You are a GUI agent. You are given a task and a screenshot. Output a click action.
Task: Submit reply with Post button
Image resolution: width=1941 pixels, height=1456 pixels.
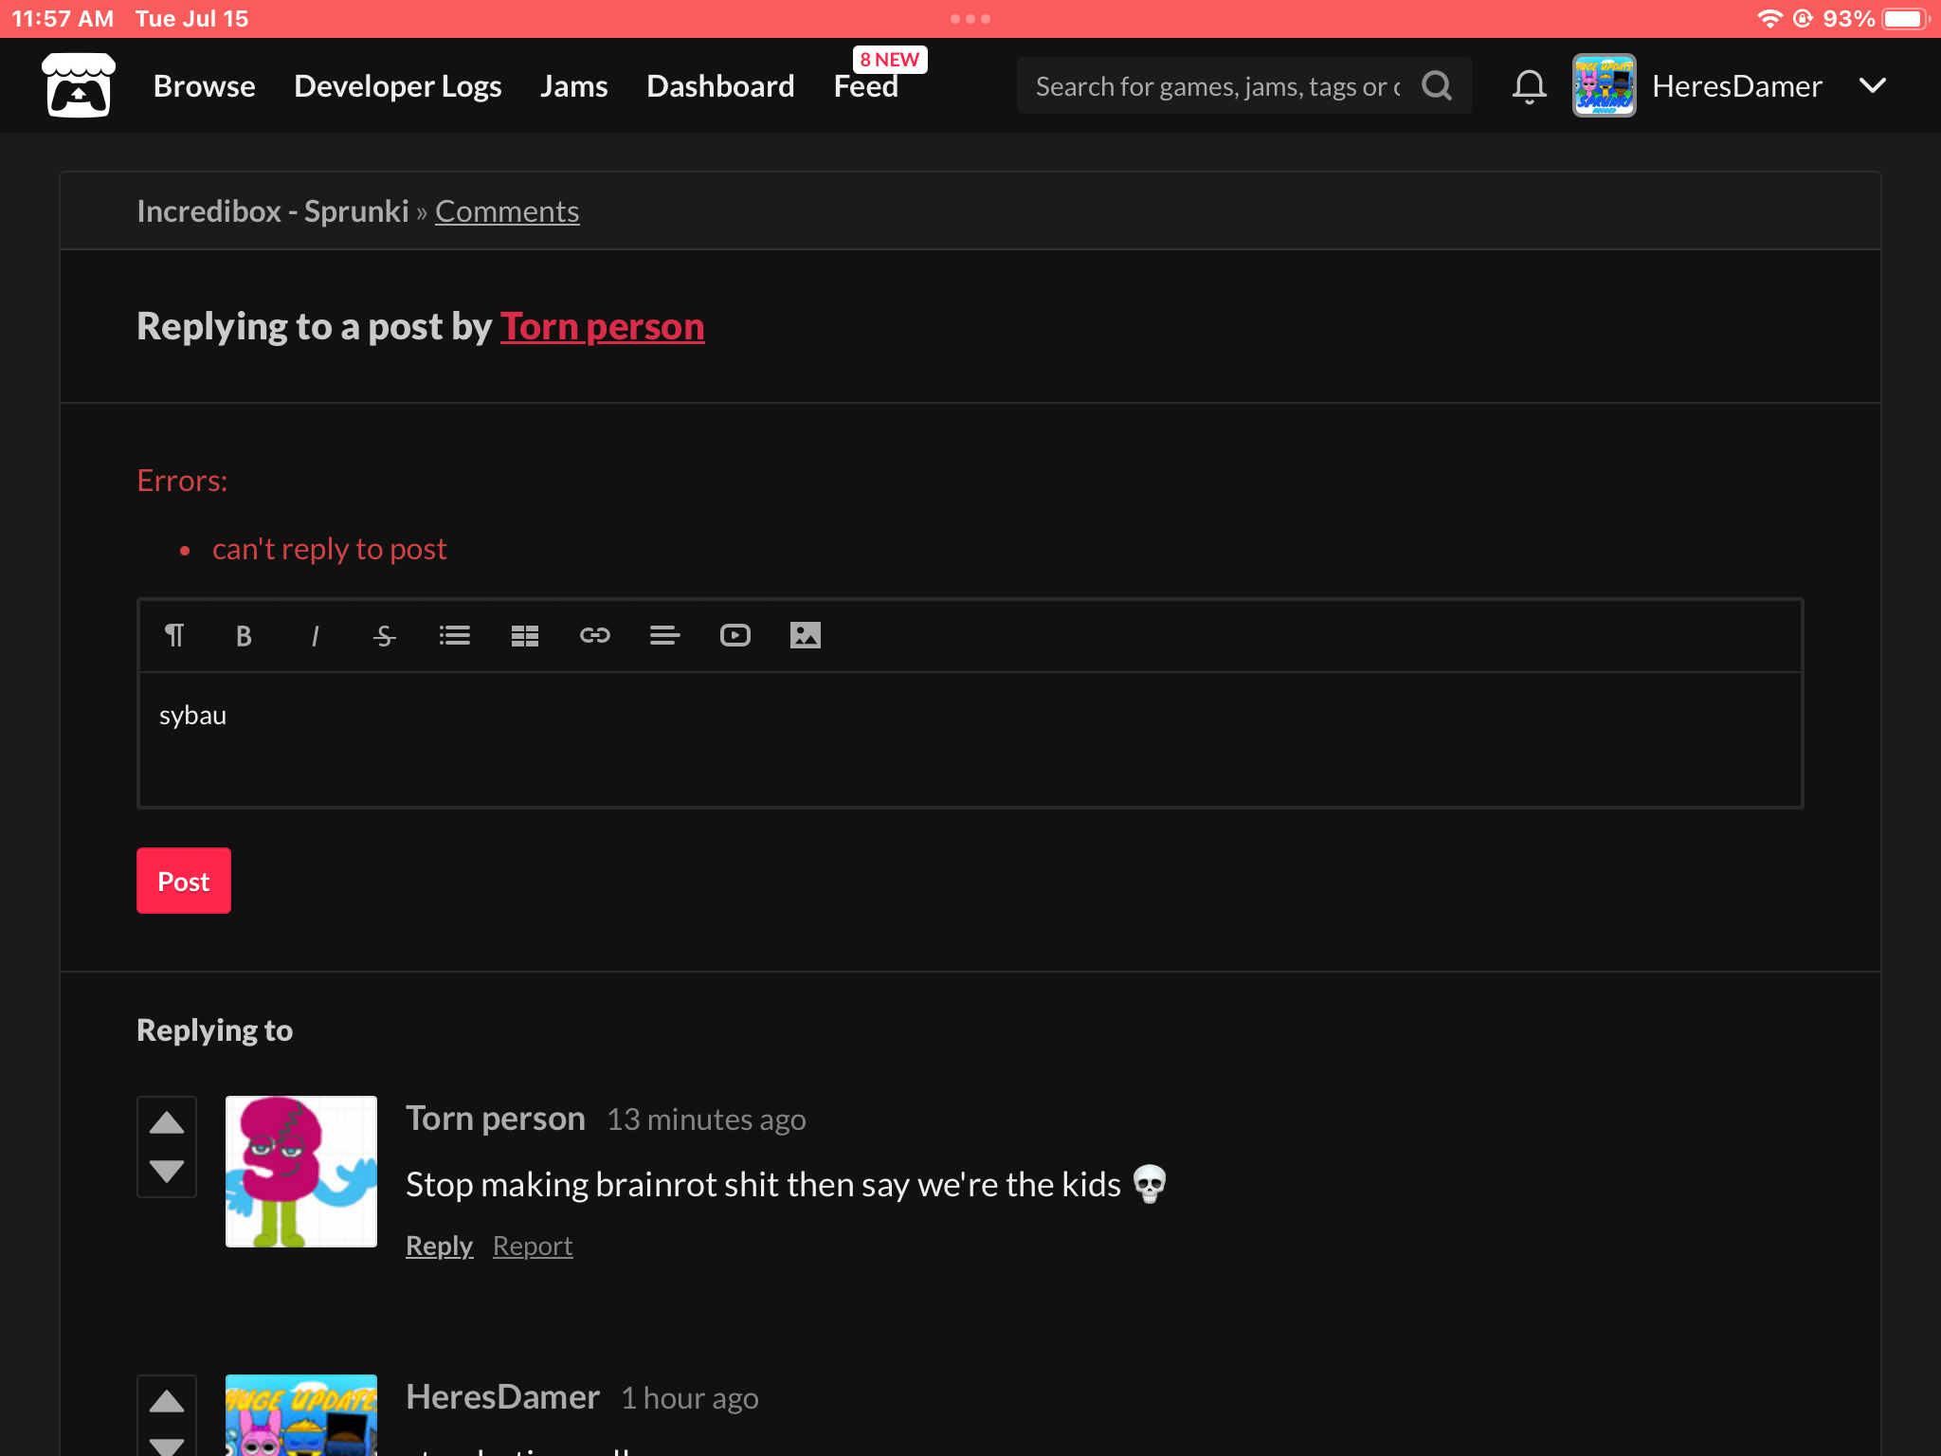[x=184, y=881]
